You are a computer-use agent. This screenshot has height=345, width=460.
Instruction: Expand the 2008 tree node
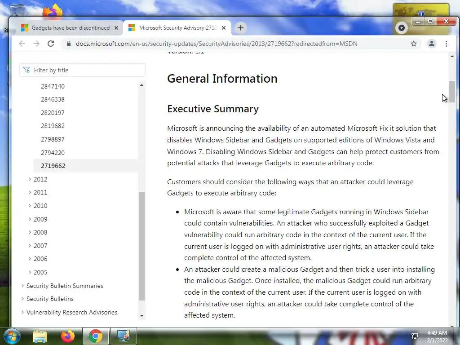coord(30,232)
